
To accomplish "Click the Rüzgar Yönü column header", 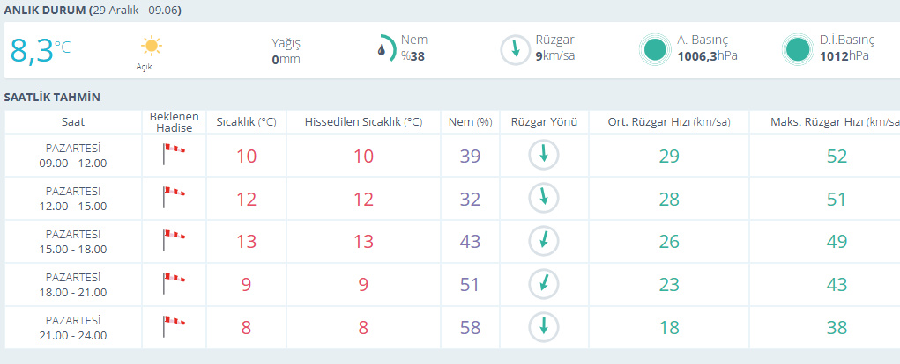I will coord(544,122).
